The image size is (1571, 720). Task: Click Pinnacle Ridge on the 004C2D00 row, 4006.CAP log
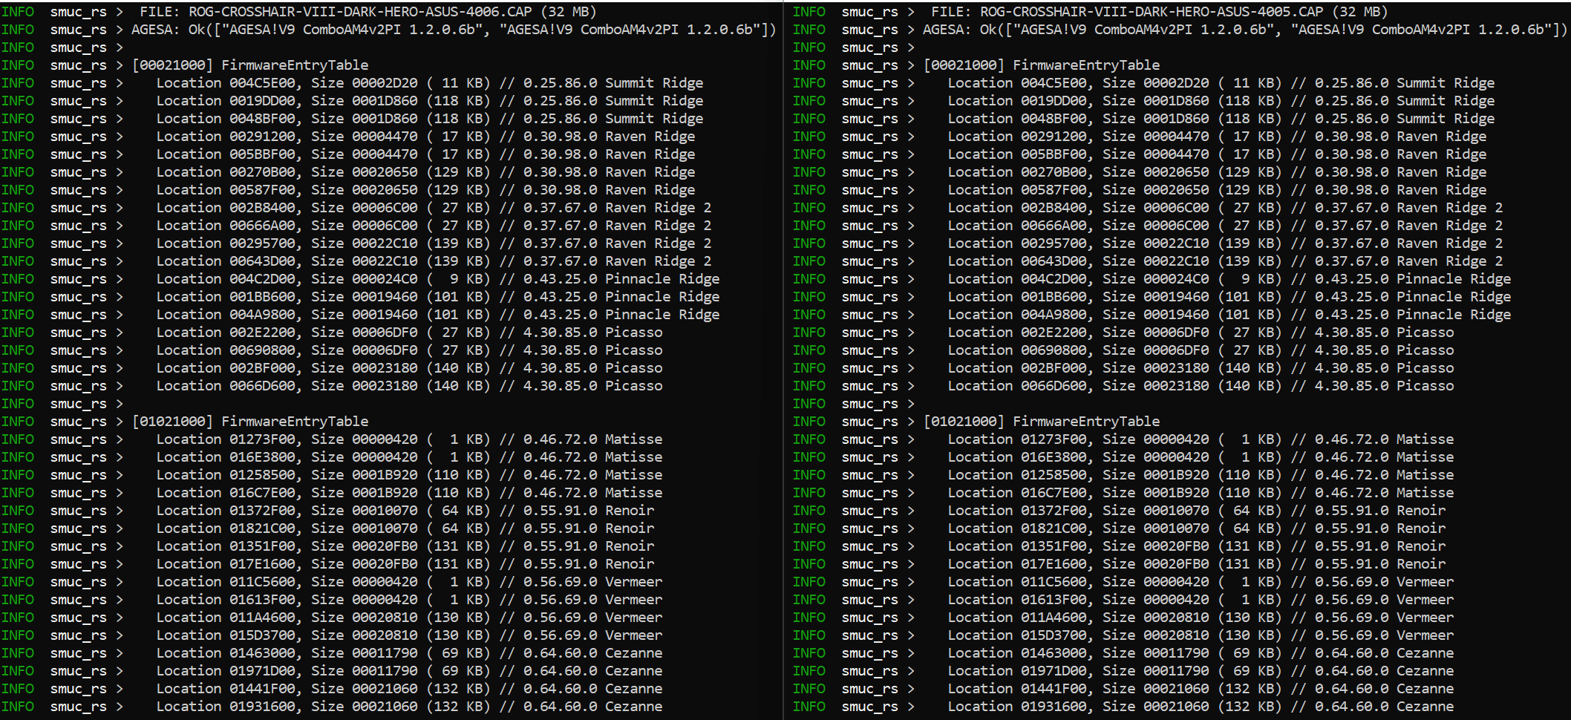[662, 279]
